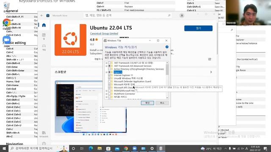Open the Ubuntu screenshot thumbnail
The width and height of the screenshot is (271, 152).
click(x=91, y=107)
